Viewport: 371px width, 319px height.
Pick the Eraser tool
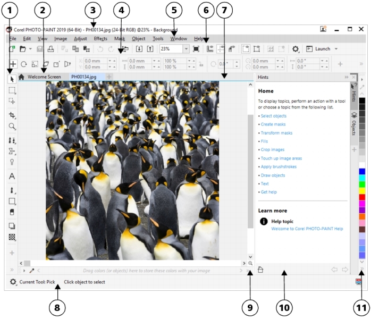pyautogui.click(x=12, y=212)
